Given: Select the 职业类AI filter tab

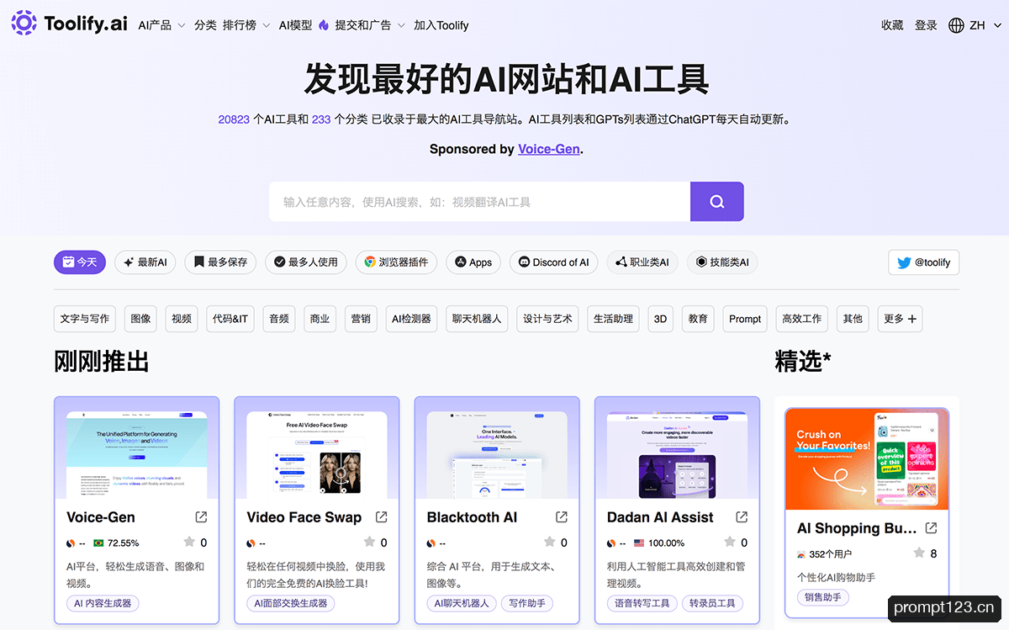Looking at the screenshot, I should (642, 262).
